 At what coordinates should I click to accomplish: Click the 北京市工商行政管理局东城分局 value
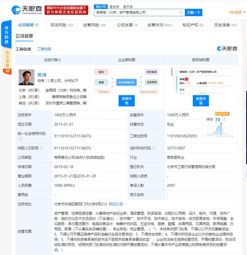click(x=191, y=167)
